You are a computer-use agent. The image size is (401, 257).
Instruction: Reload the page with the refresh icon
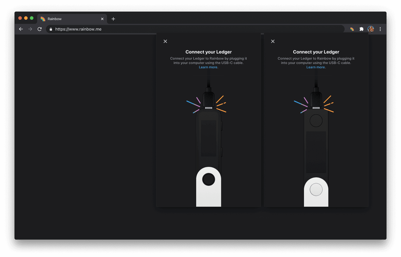[40, 29]
